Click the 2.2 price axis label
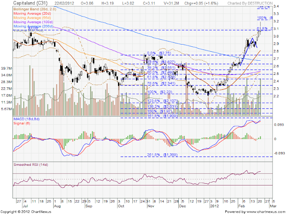Image resolution: width=286 pixels, height=214 pixels. (x=276, y=96)
